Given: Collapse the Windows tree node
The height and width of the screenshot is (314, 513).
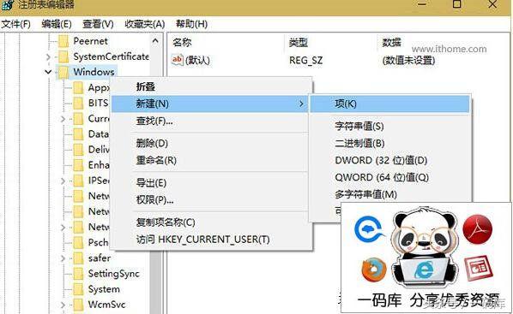Looking at the screenshot, I should (x=48, y=72).
